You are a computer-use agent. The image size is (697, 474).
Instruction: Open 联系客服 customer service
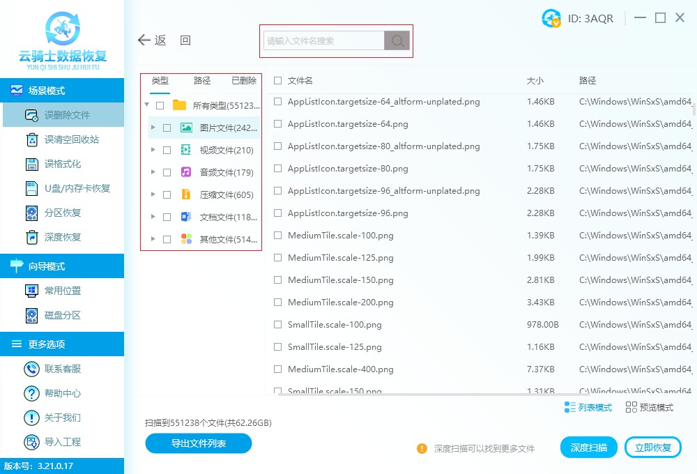tap(63, 369)
